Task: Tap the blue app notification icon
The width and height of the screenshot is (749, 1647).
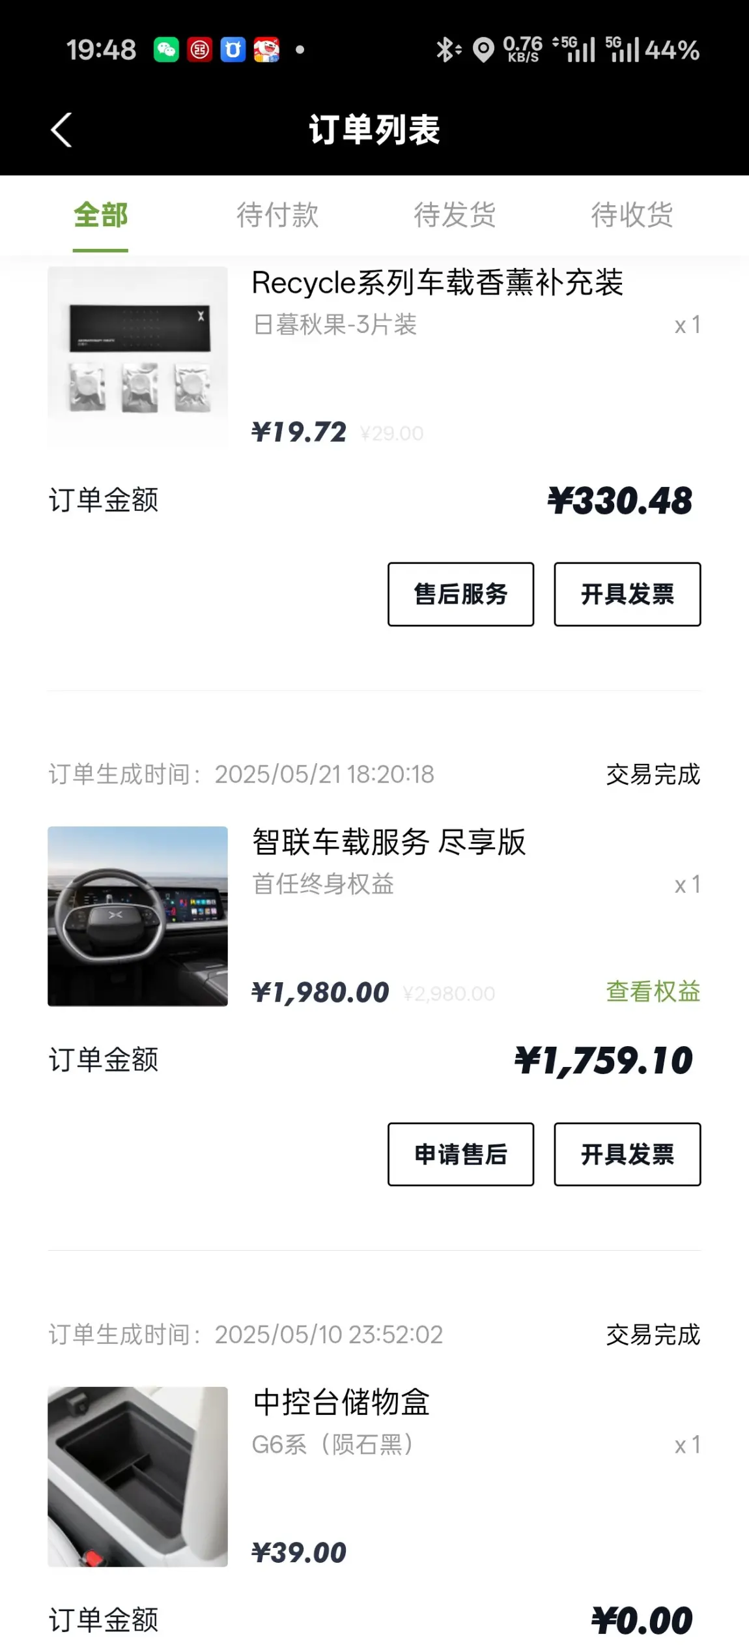Action: pos(233,50)
